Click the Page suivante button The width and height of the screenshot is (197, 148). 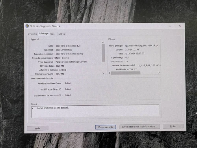pyautogui.click(x=106, y=127)
